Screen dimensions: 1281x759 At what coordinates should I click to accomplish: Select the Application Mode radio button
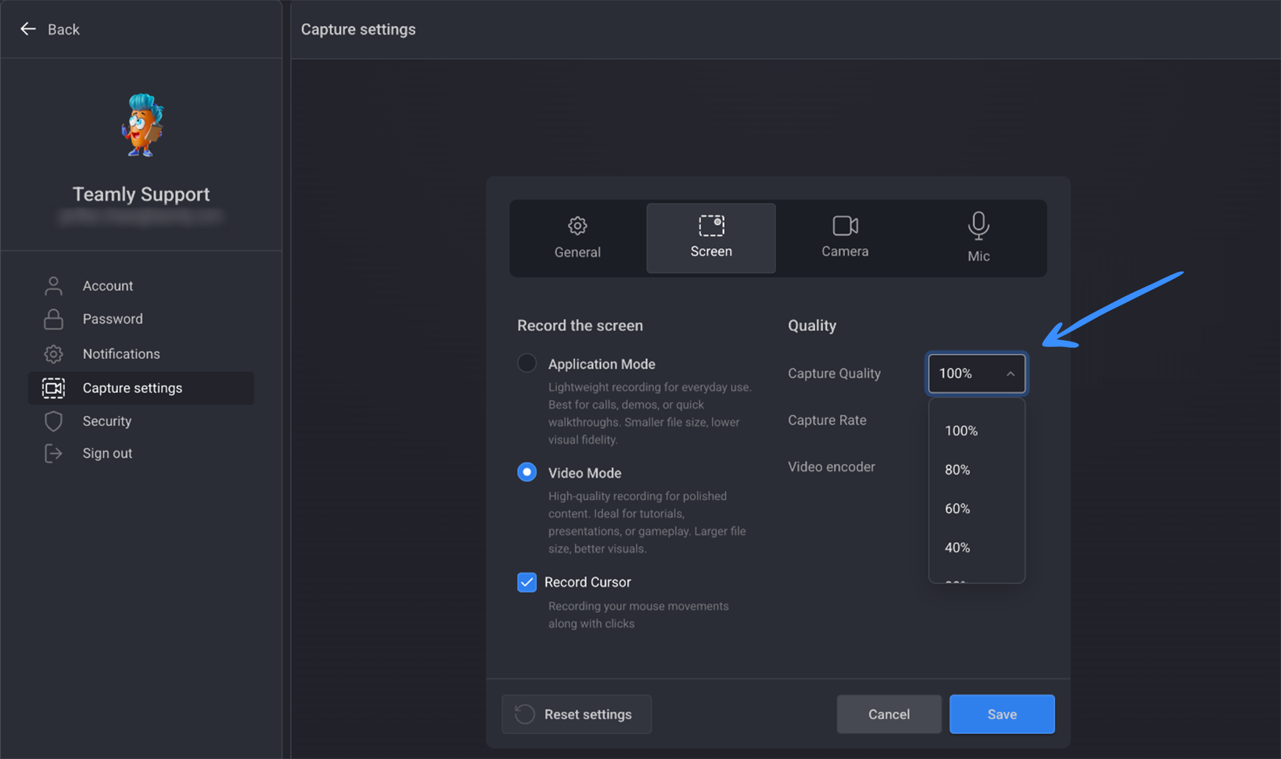tap(527, 363)
